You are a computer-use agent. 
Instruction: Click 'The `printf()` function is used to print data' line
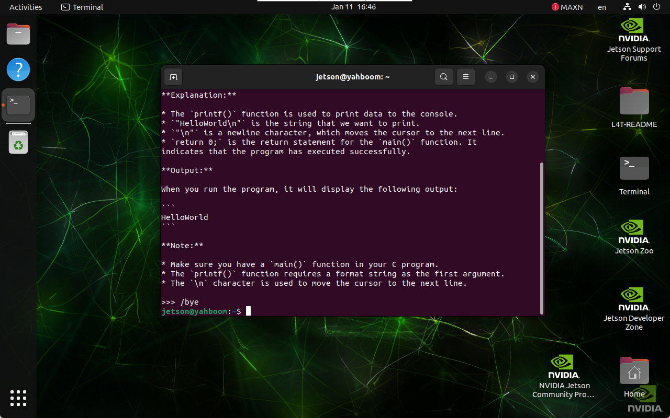pyautogui.click(x=309, y=114)
